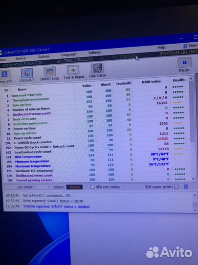Click the Get SMART button
The height and width of the screenshot is (265, 198).
25,187
